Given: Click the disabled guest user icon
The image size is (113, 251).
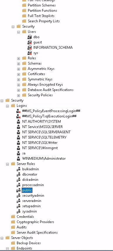Looking at the screenshot, I should click(30, 42).
